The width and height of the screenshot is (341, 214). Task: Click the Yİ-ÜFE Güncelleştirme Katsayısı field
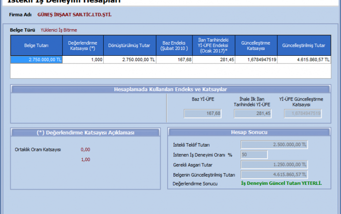[303, 114]
